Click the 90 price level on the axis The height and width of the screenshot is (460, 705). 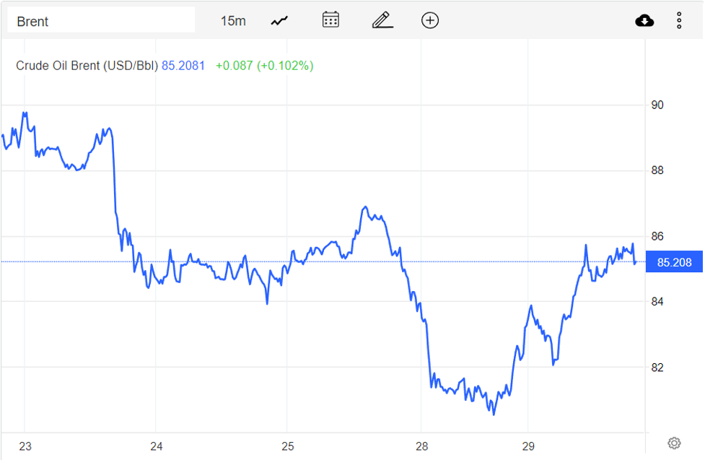[x=657, y=105]
